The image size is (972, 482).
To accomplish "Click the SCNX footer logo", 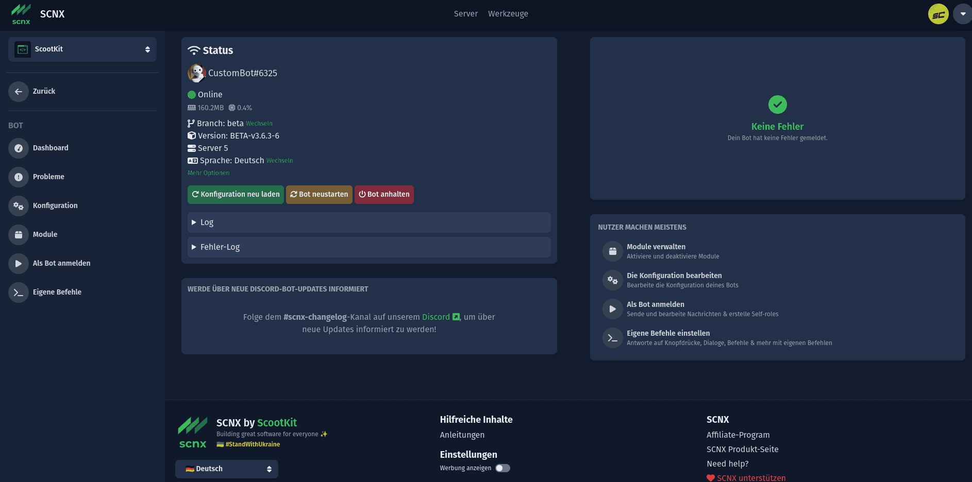I will coord(193,433).
